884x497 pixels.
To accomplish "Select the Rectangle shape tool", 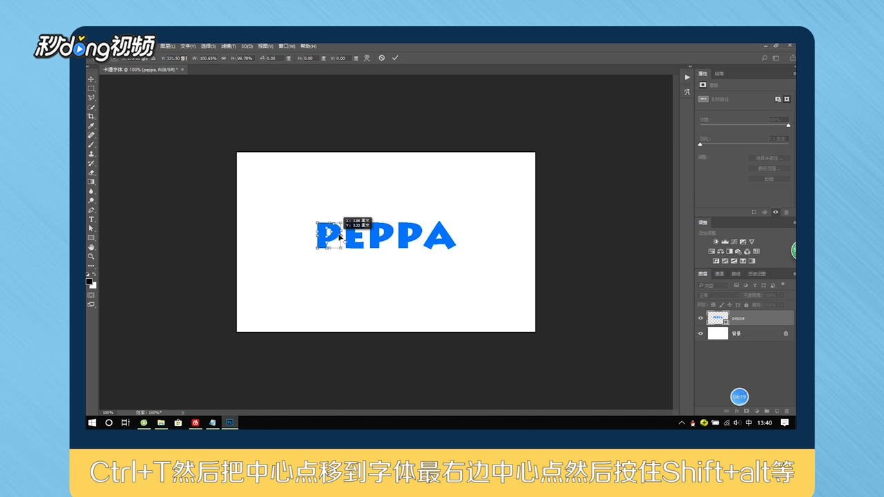I will (91, 237).
